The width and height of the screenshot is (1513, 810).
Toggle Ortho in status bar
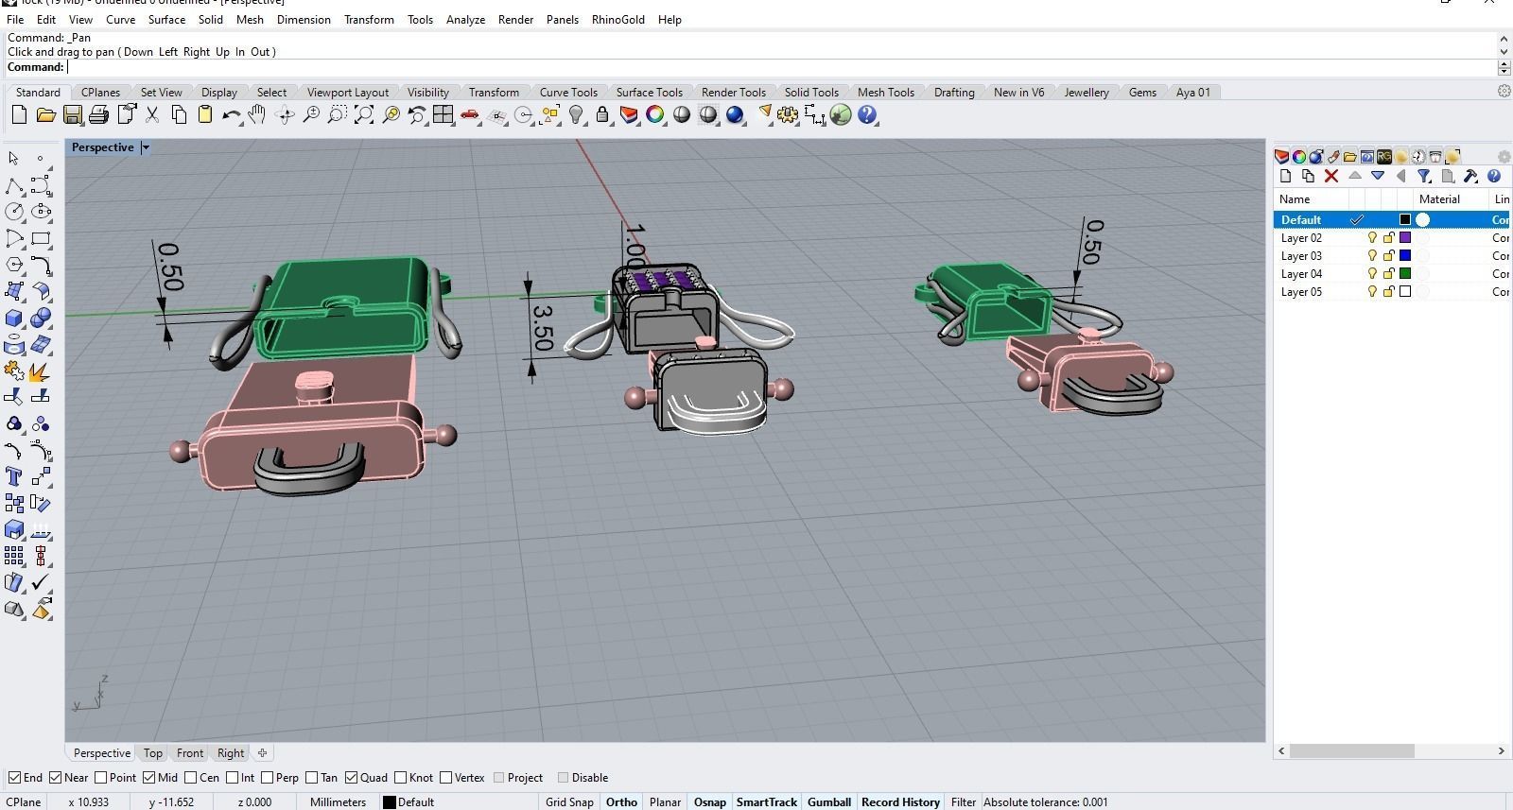(x=621, y=801)
